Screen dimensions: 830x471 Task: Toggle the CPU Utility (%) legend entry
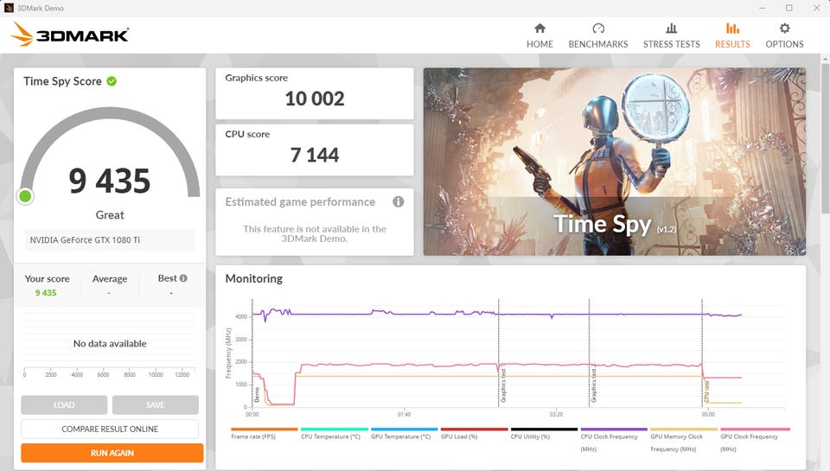(x=544, y=434)
